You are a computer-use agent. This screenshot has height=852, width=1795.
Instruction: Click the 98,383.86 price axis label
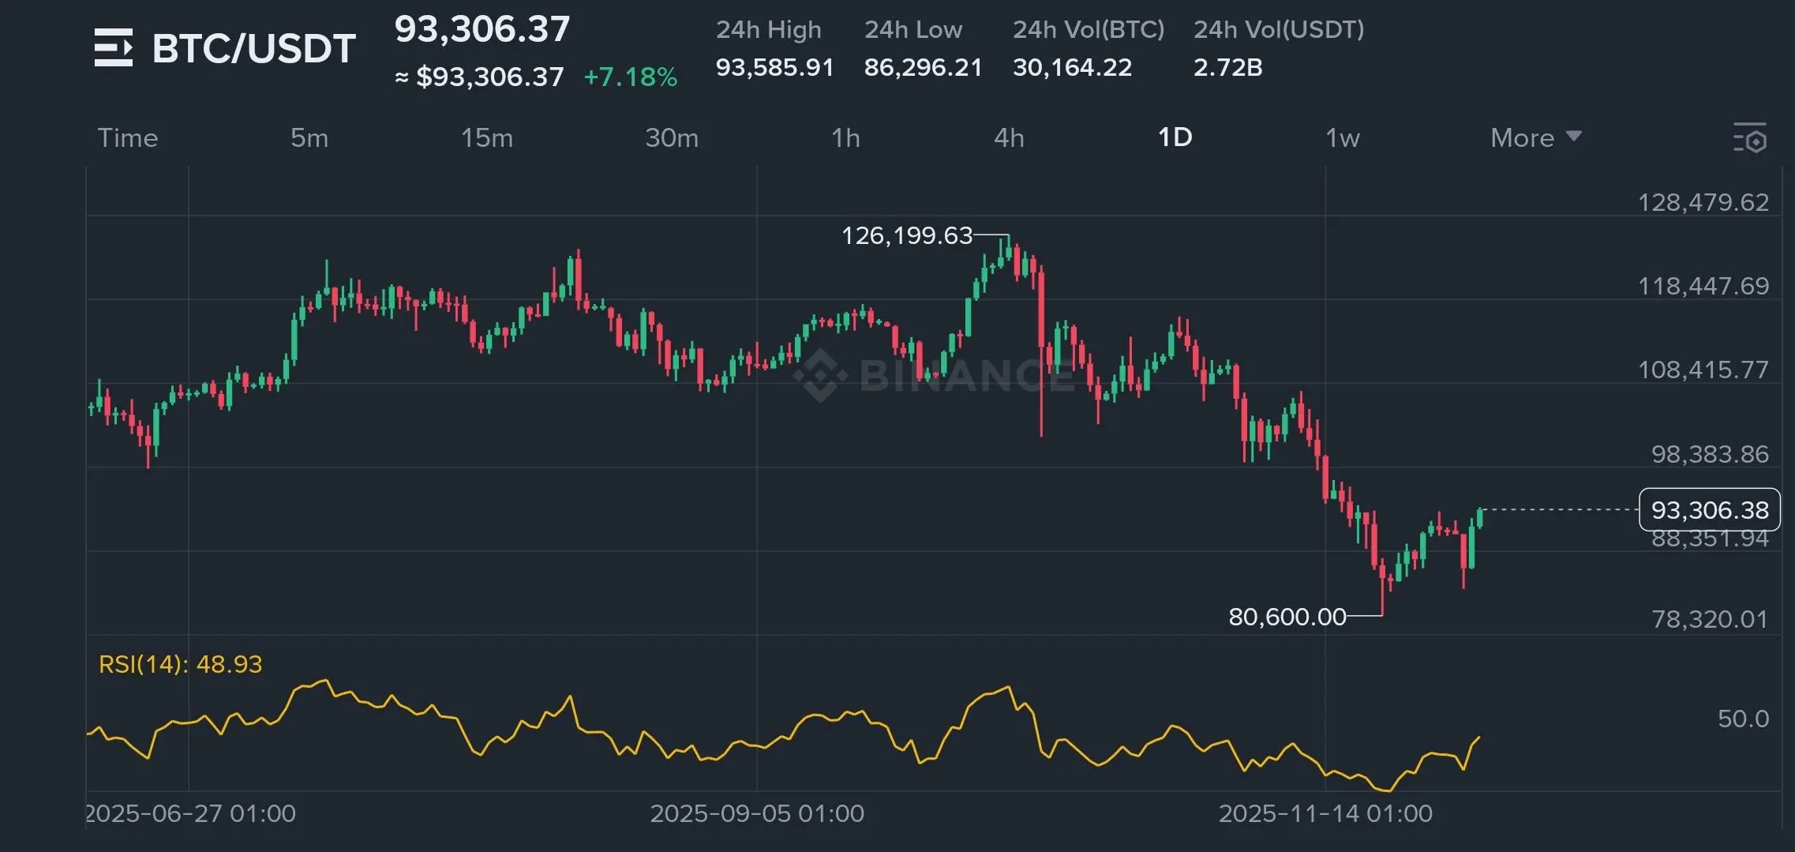click(1710, 454)
